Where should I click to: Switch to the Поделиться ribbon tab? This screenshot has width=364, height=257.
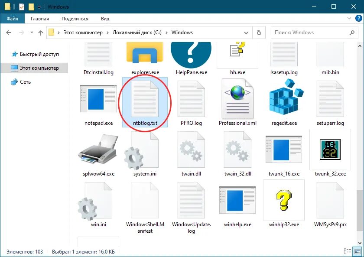[75, 19]
